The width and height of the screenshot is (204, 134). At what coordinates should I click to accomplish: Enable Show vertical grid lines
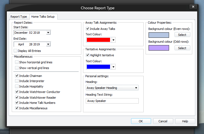[x=17, y=68]
